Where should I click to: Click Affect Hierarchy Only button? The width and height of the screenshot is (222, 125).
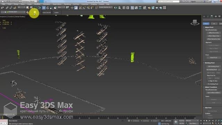point(214,39)
